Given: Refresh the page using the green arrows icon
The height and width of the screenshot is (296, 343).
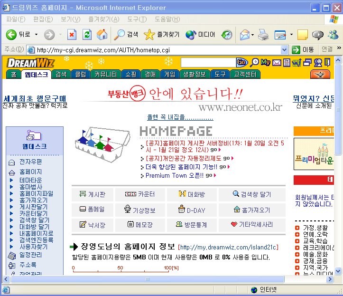Looking at the screenshot, I should (87, 35).
